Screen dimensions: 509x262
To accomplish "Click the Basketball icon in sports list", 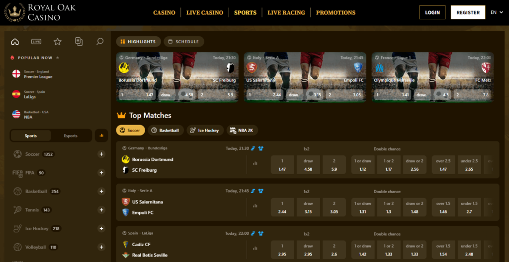I will [x=17, y=192].
